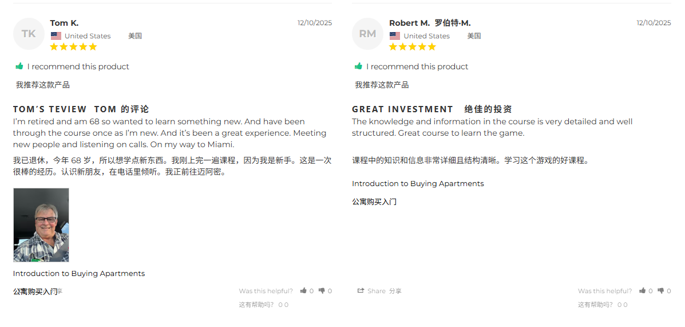685x327 pixels.
Task: Open Tom K.'s attached review photo
Action: pos(41,225)
